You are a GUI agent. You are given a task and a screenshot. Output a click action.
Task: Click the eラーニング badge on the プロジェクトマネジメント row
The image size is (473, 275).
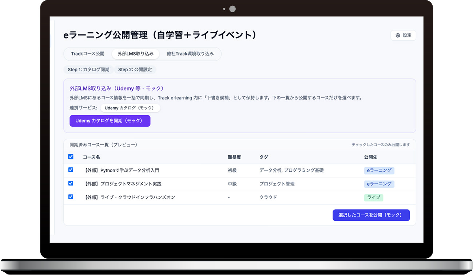[379, 184]
